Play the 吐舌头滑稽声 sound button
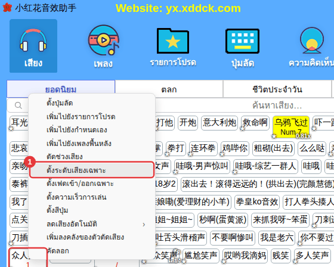Screen dimensions: 334x267 [x=181, y=238]
